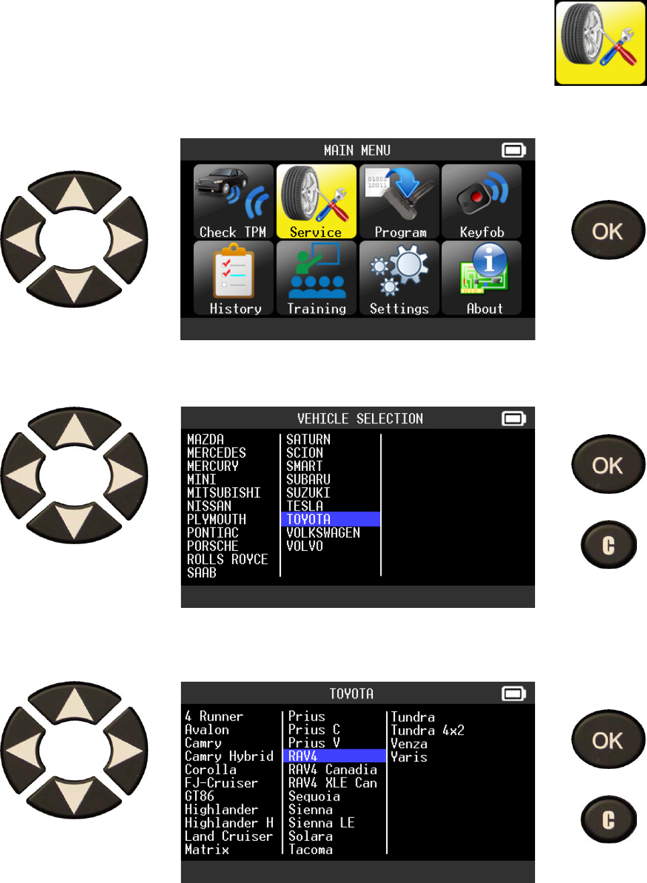647x883 pixels.
Task: Click right arrow beside Main Menu
Action: point(125,239)
